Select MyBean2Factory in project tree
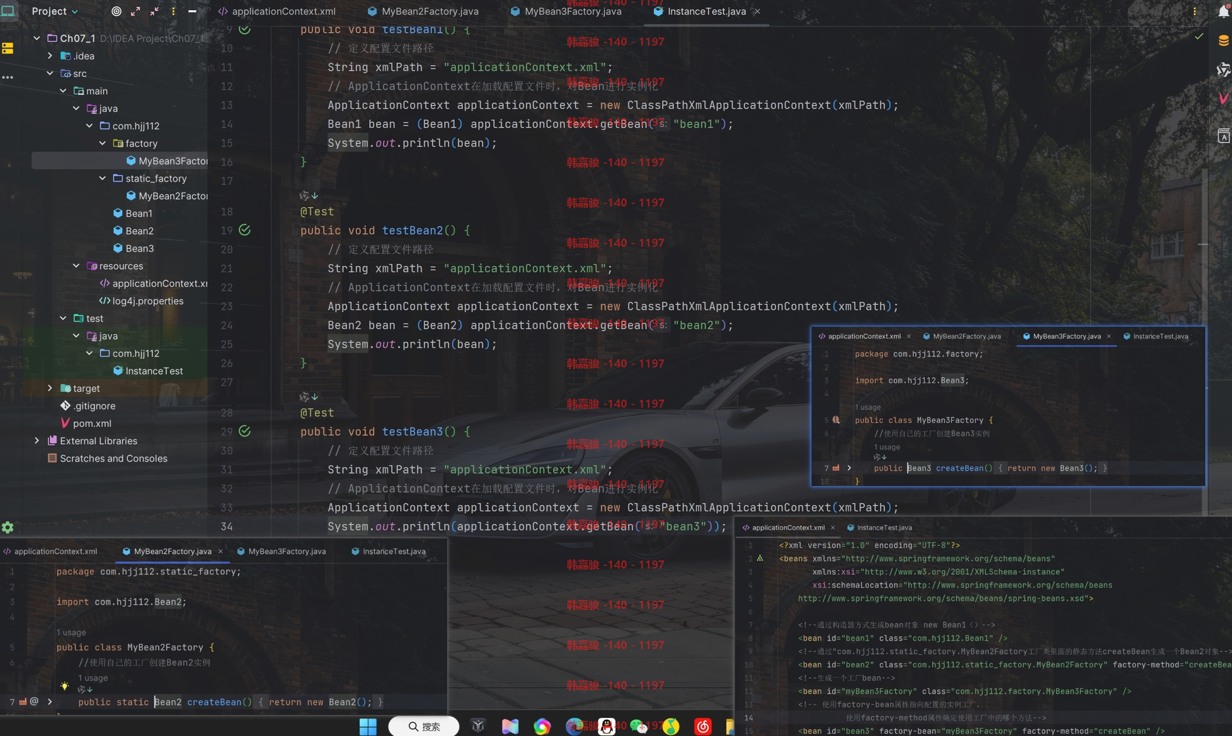The height and width of the screenshot is (736, 1232). [168, 196]
